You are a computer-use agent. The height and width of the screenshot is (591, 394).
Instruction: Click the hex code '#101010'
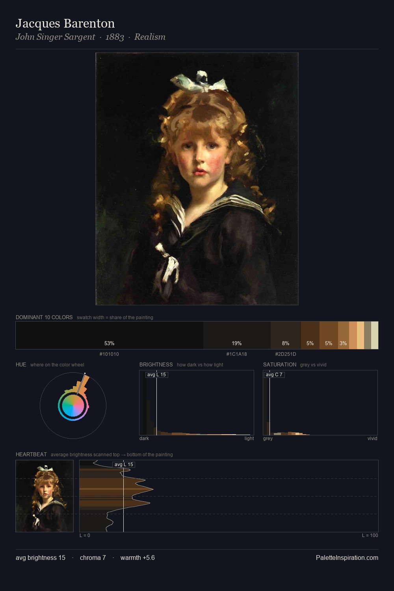(x=109, y=354)
